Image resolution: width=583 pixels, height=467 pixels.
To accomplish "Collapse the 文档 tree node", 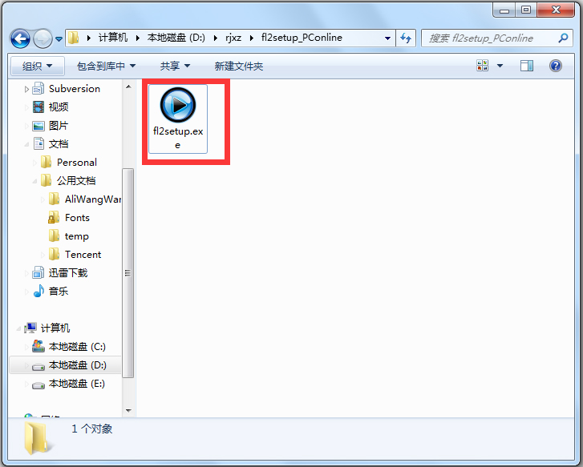I will 26,144.
